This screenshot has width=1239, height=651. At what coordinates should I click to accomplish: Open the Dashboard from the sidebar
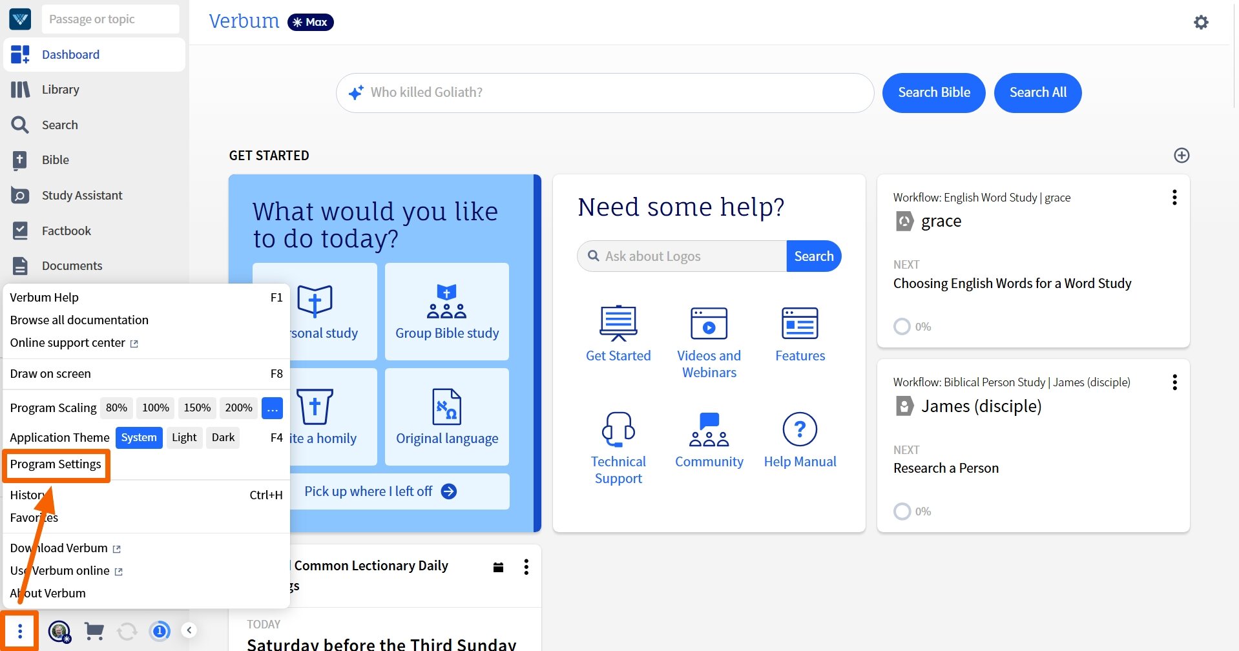point(94,54)
